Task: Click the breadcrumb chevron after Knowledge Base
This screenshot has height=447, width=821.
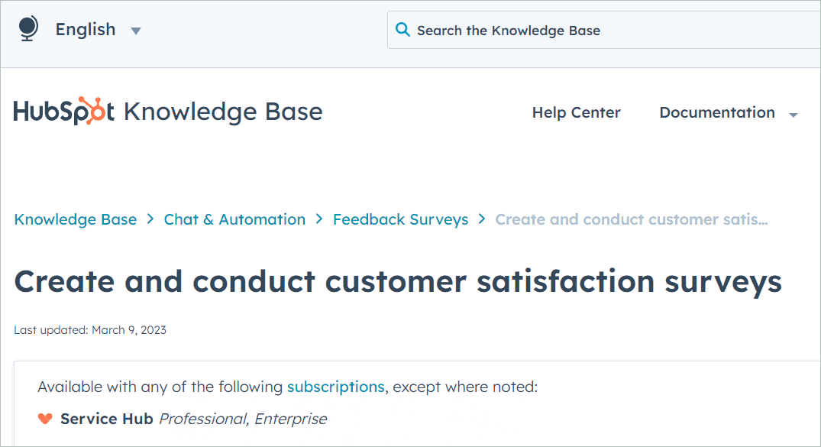Action: click(150, 219)
